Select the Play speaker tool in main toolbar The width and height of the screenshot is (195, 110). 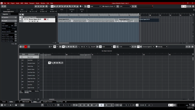[75, 6]
